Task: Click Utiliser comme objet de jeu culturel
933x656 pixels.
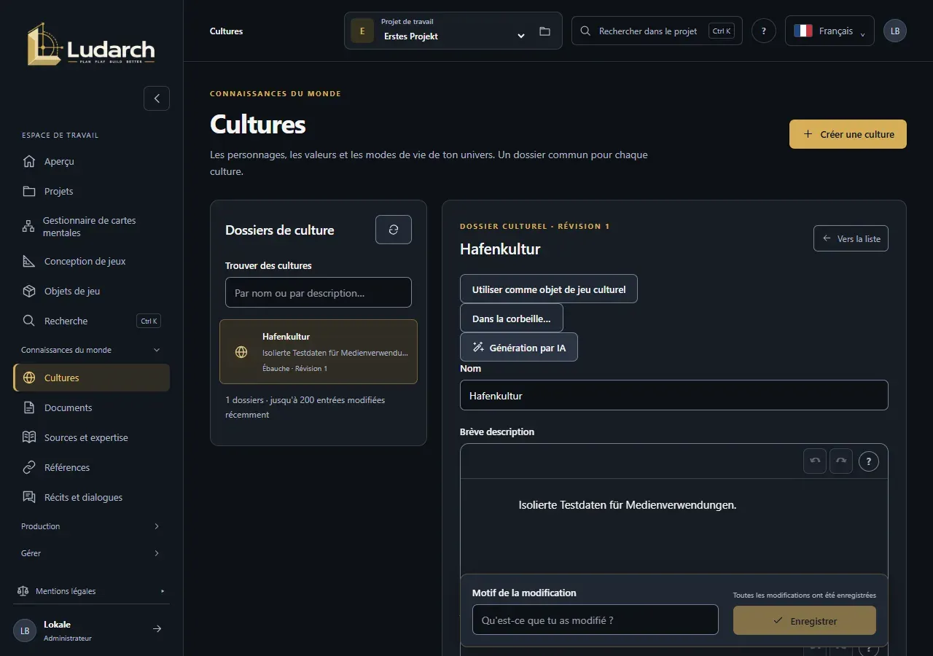Action: tap(549, 289)
